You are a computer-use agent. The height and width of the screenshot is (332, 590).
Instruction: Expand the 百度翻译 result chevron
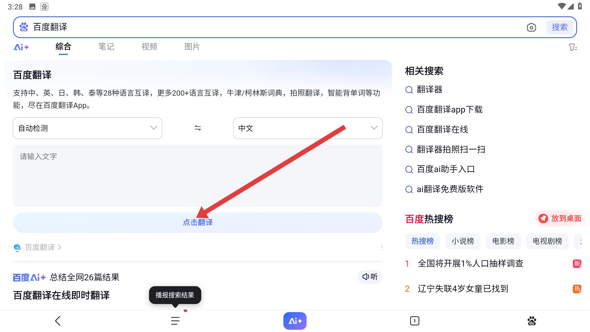point(60,247)
